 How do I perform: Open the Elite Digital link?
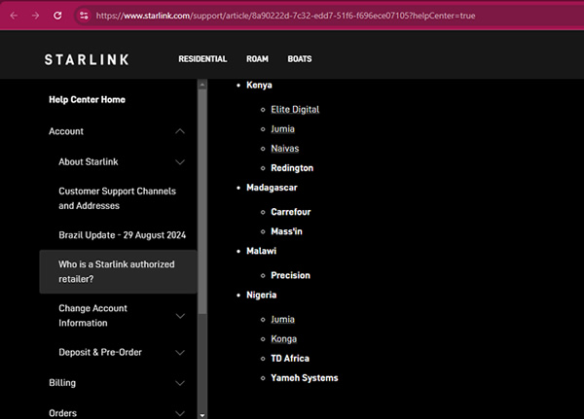click(295, 110)
